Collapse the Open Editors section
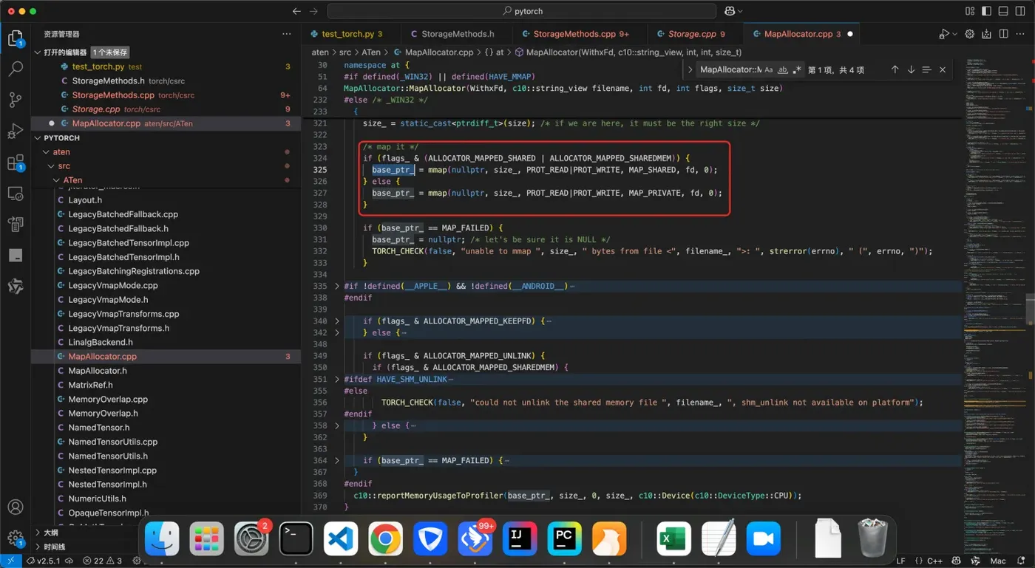The image size is (1035, 568). pyautogui.click(x=38, y=52)
